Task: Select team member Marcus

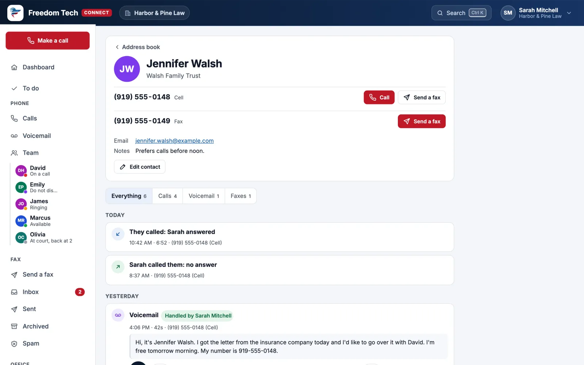Action: [x=50, y=221]
